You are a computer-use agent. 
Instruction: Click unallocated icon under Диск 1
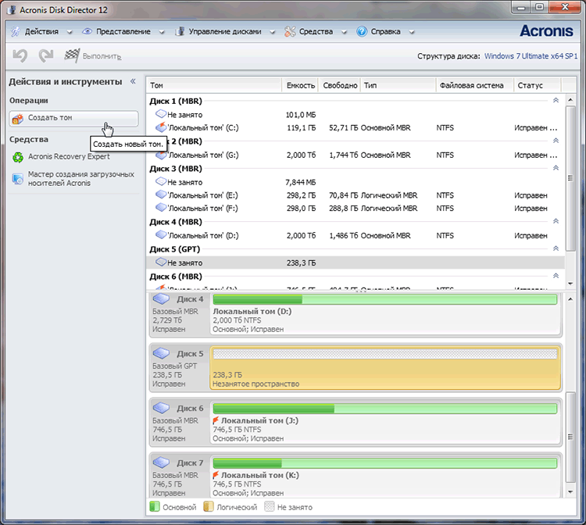161,113
